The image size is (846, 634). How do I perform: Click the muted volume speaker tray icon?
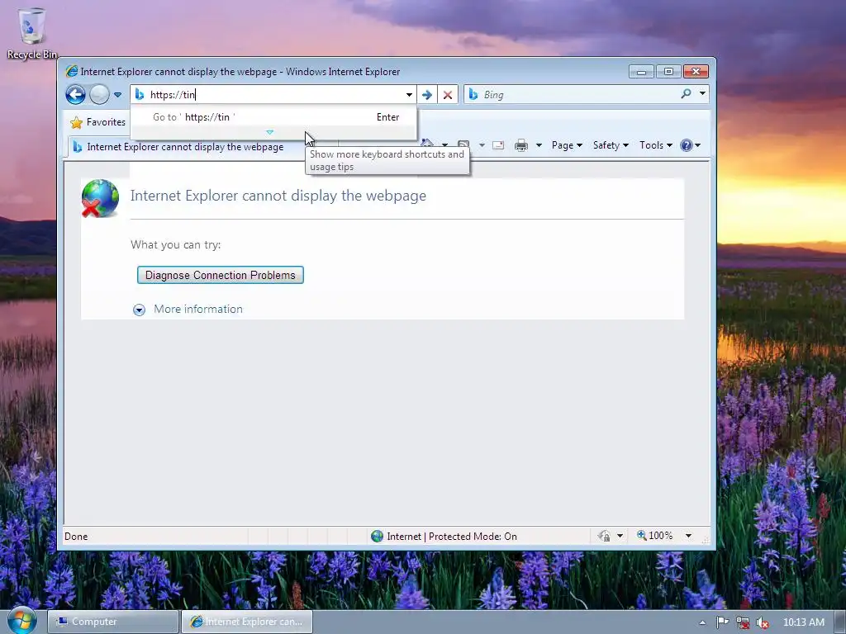[763, 622]
